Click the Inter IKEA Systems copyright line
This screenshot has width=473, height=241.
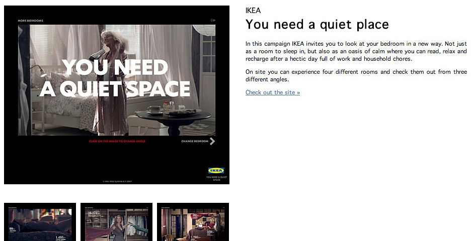click(x=117, y=181)
